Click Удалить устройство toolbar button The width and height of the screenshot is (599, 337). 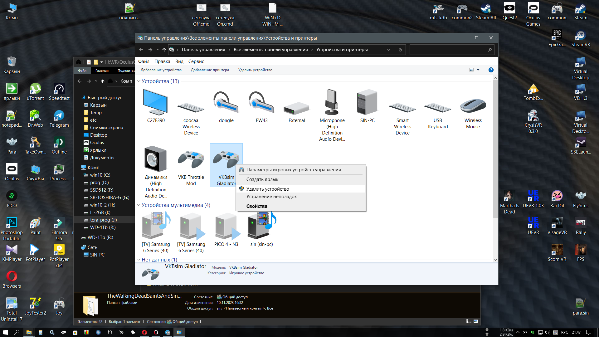tap(255, 70)
